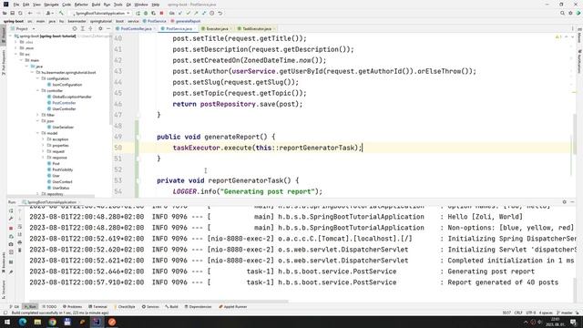Collapse the controller package

pos(37,91)
